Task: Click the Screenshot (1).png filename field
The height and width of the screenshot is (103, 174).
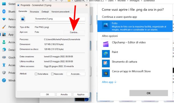Action: click(x=60, y=19)
